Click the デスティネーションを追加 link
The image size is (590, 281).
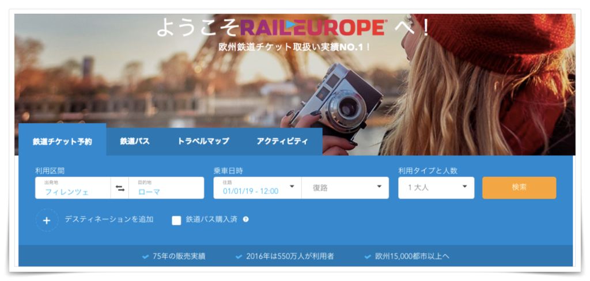click(109, 219)
